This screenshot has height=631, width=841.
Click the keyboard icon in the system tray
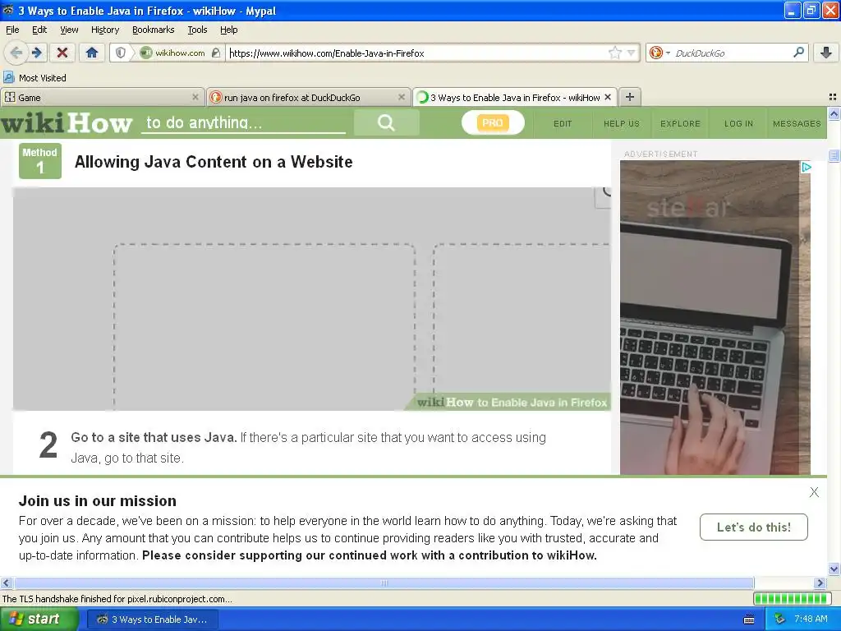point(749,619)
